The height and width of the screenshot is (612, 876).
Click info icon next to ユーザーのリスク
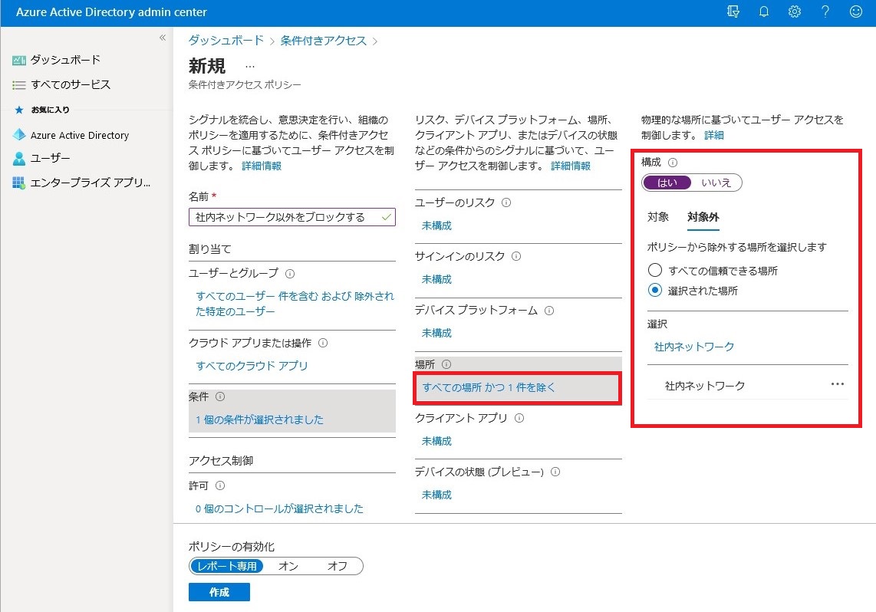point(506,202)
